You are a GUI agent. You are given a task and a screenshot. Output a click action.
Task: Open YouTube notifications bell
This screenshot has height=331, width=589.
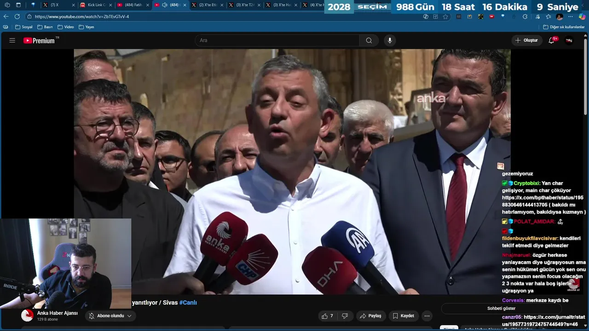[x=551, y=40]
